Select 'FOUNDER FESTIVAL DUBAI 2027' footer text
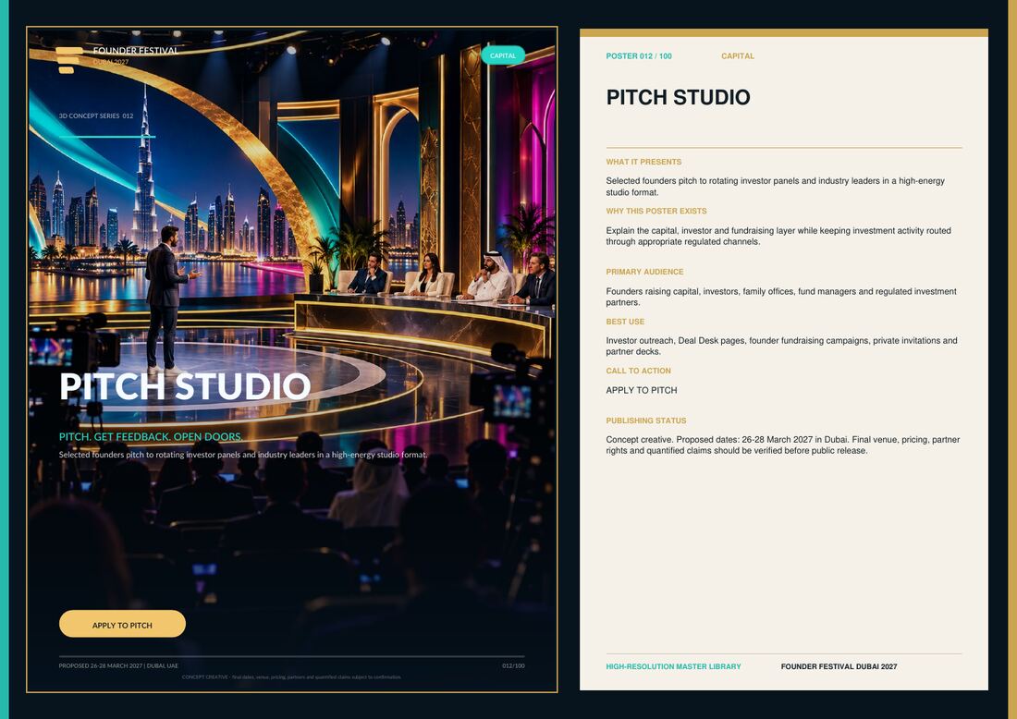 (839, 666)
